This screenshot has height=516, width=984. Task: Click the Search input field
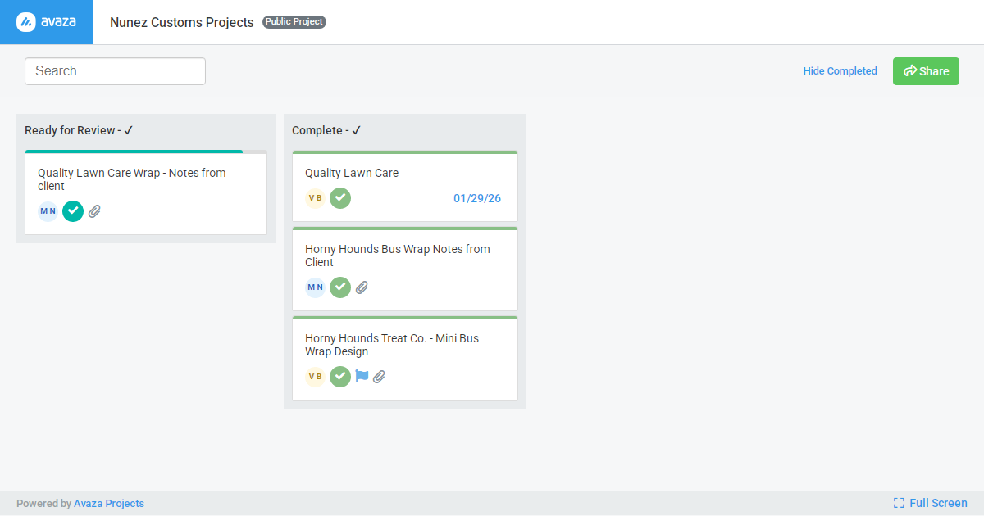point(115,71)
